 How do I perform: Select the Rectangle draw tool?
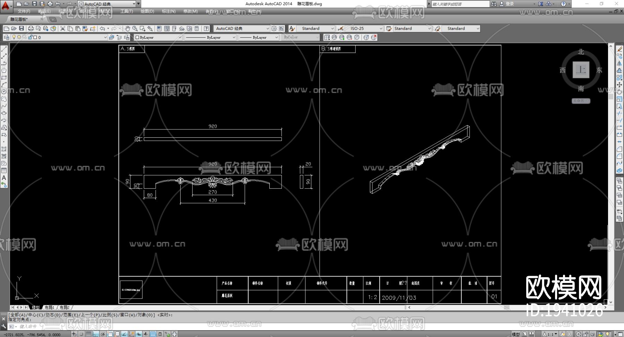tap(4, 78)
